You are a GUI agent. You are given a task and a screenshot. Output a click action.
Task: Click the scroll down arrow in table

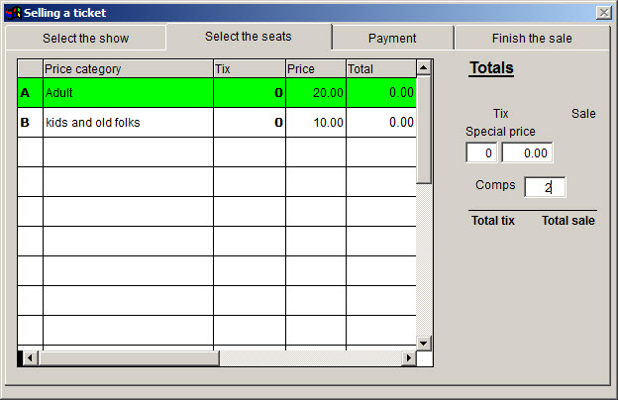click(x=424, y=343)
